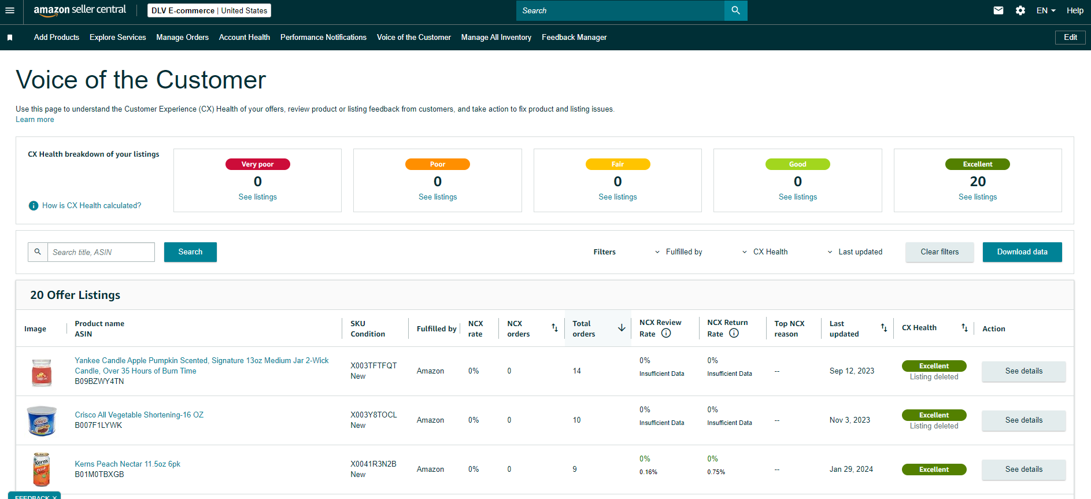This screenshot has height=499, width=1091.
Task: Open the DLV E-commerce account switcher
Action: tap(209, 10)
